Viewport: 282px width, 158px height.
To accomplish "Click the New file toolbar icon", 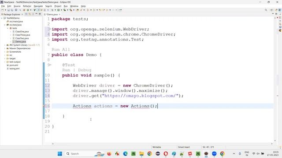I will click(3, 10).
